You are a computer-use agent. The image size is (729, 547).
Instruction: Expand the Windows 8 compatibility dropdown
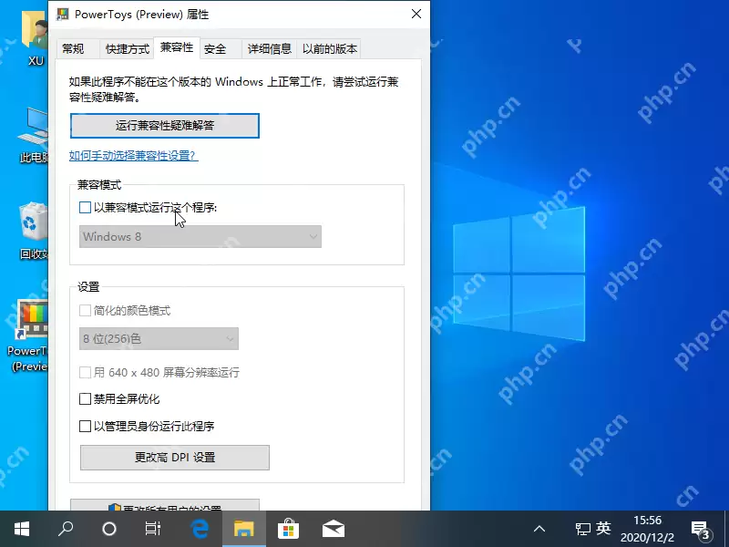click(200, 236)
